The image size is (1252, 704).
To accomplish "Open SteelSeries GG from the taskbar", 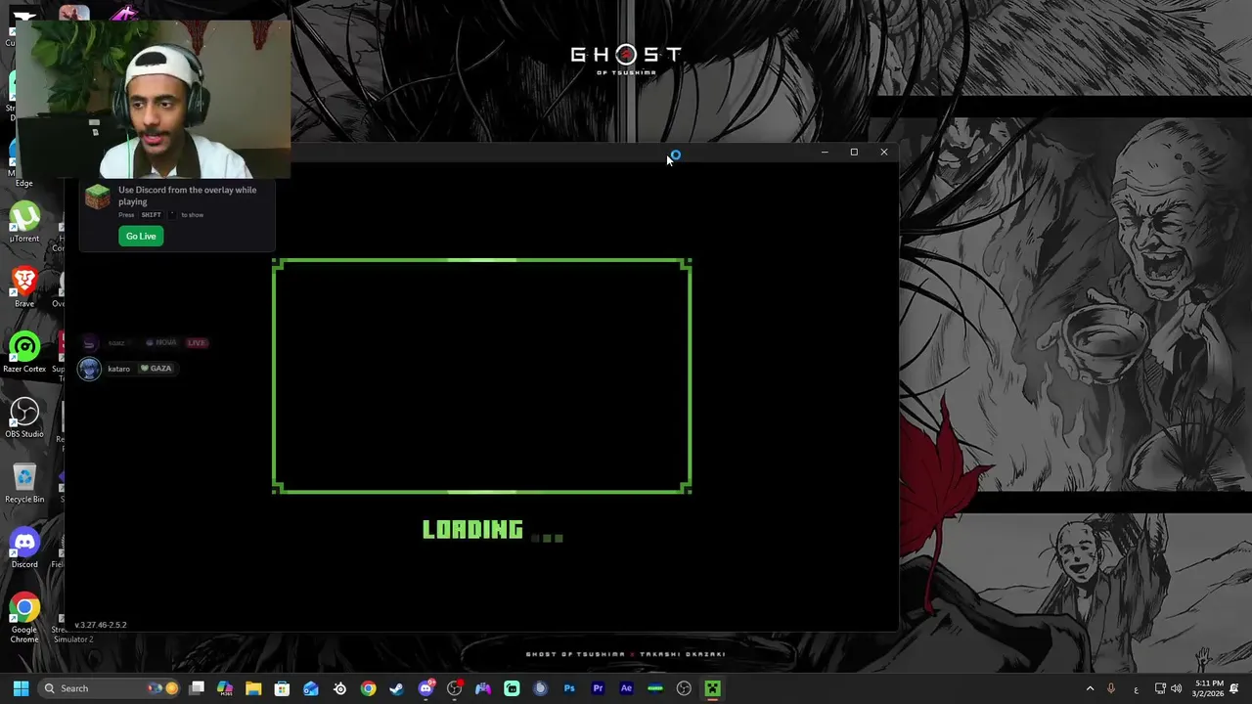I will pyautogui.click(x=339, y=688).
